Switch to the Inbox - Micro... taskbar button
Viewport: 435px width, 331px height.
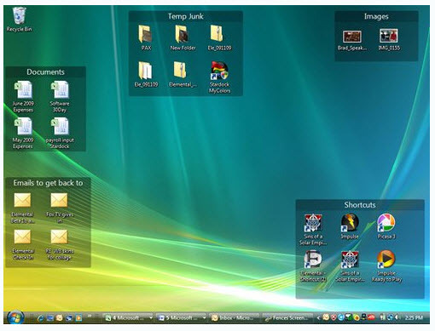click(x=235, y=318)
